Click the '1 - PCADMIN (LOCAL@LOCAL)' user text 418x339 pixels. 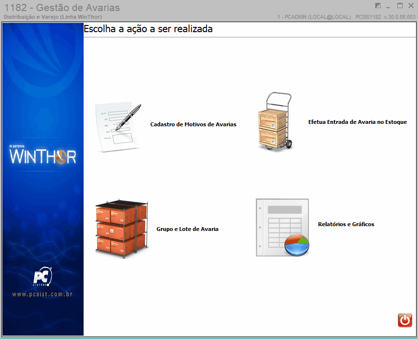314,17
